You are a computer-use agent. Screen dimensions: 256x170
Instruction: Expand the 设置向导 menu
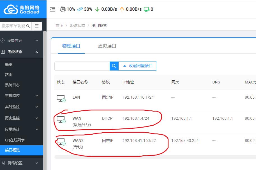coord(19,40)
